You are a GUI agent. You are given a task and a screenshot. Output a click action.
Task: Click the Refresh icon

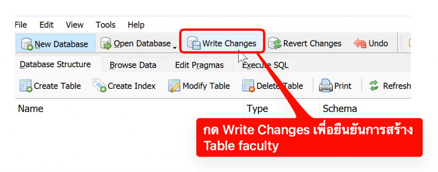click(374, 86)
